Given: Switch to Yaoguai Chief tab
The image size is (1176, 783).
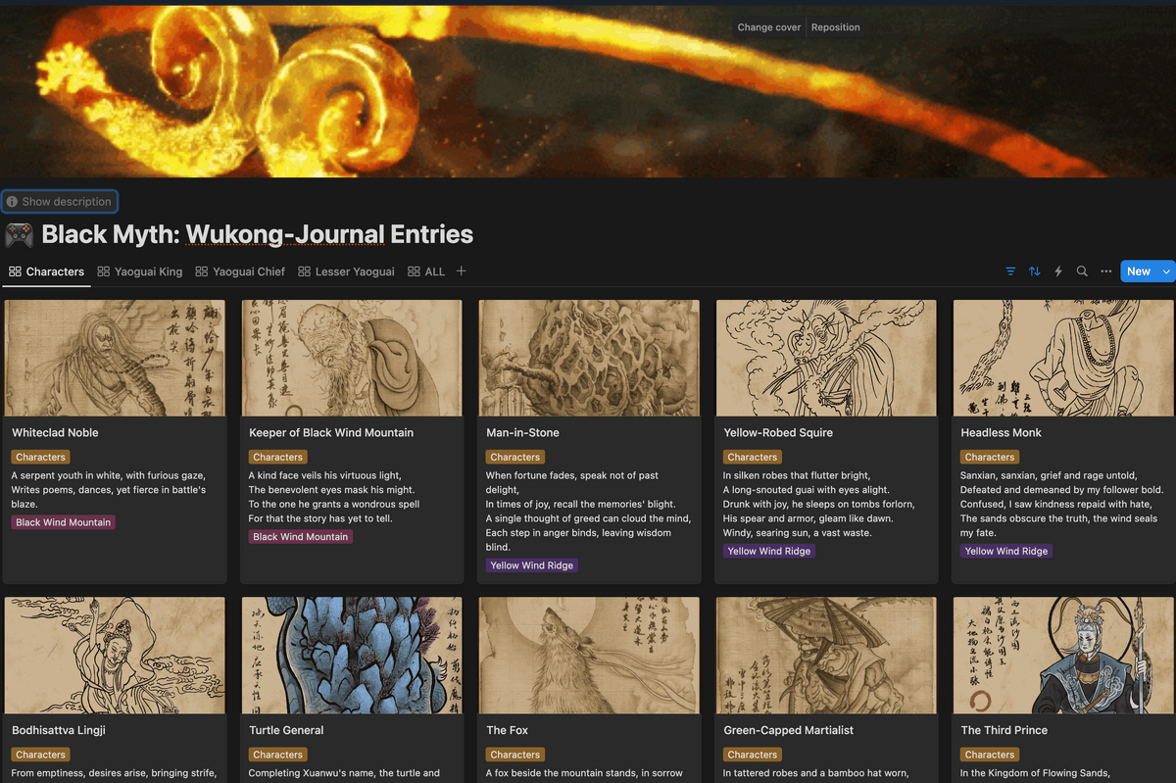Looking at the screenshot, I should click(240, 271).
